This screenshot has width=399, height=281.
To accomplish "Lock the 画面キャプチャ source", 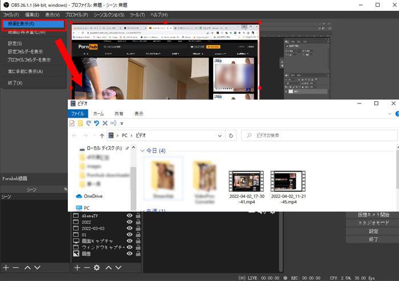I will [x=138, y=241].
